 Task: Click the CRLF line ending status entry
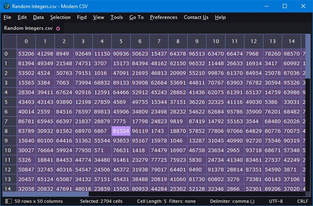point(303,201)
